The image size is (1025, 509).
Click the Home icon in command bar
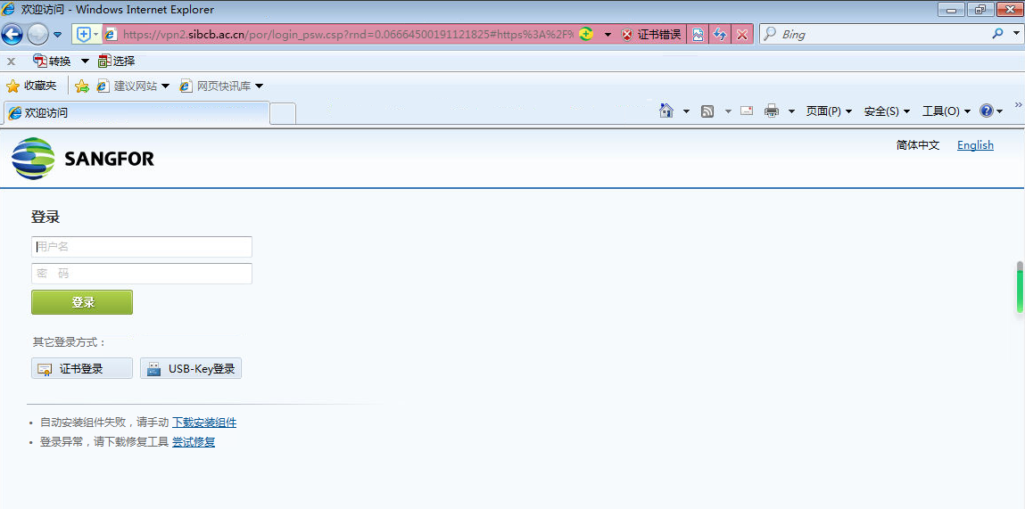665,111
